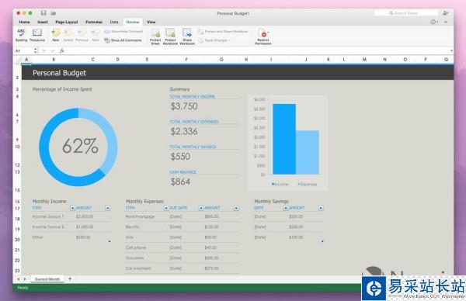Viewport: 466px width, 301px height.
Task: Run the Spelling check
Action: pyautogui.click(x=21, y=36)
